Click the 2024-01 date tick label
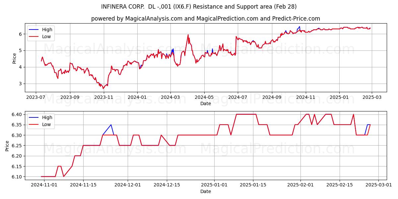The image size is (398, 199). coord(137,98)
